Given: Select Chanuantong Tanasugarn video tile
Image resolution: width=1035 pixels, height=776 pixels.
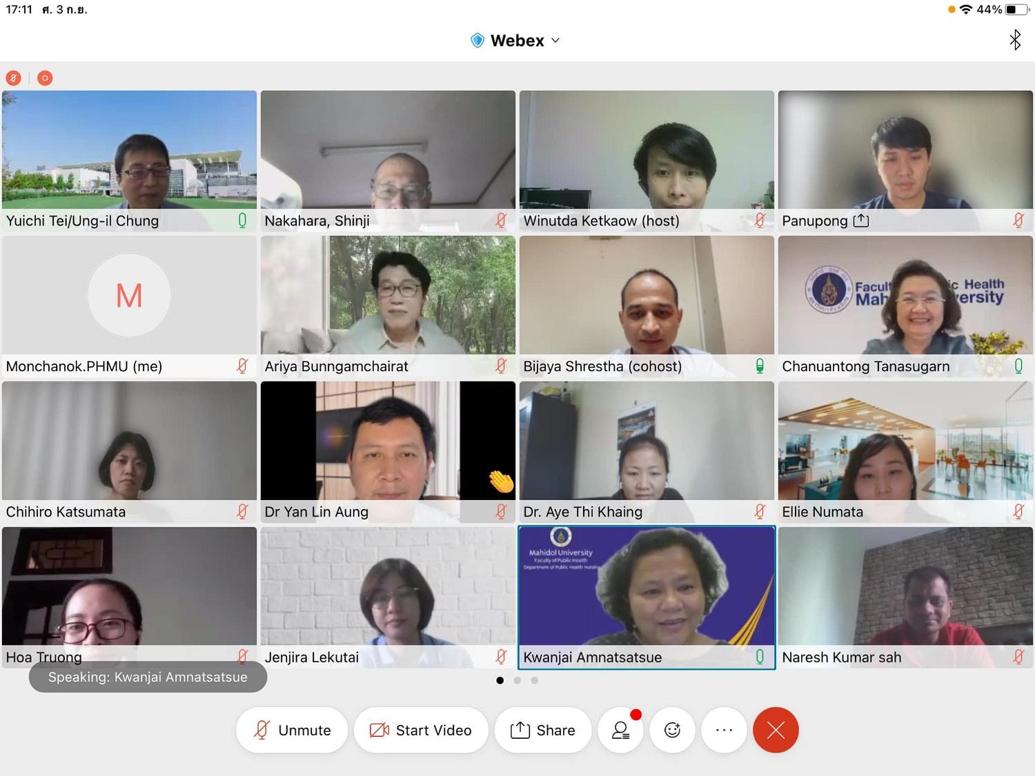Looking at the screenshot, I should (905, 306).
